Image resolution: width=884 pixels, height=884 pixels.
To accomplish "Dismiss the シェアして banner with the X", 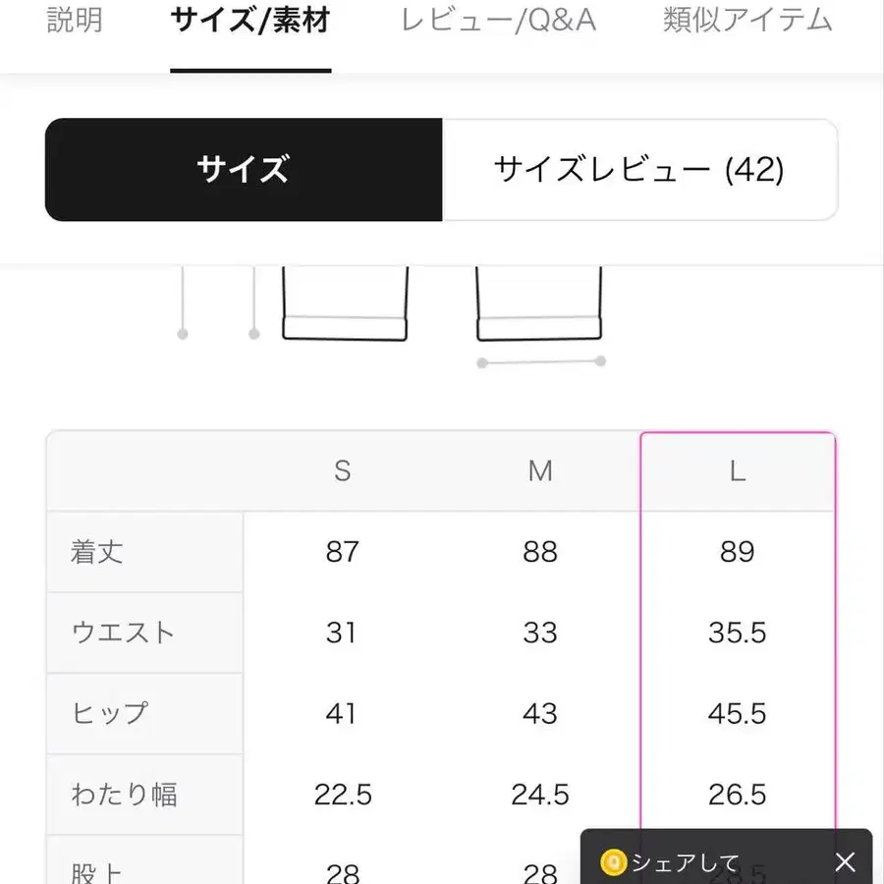I will pyautogui.click(x=845, y=861).
